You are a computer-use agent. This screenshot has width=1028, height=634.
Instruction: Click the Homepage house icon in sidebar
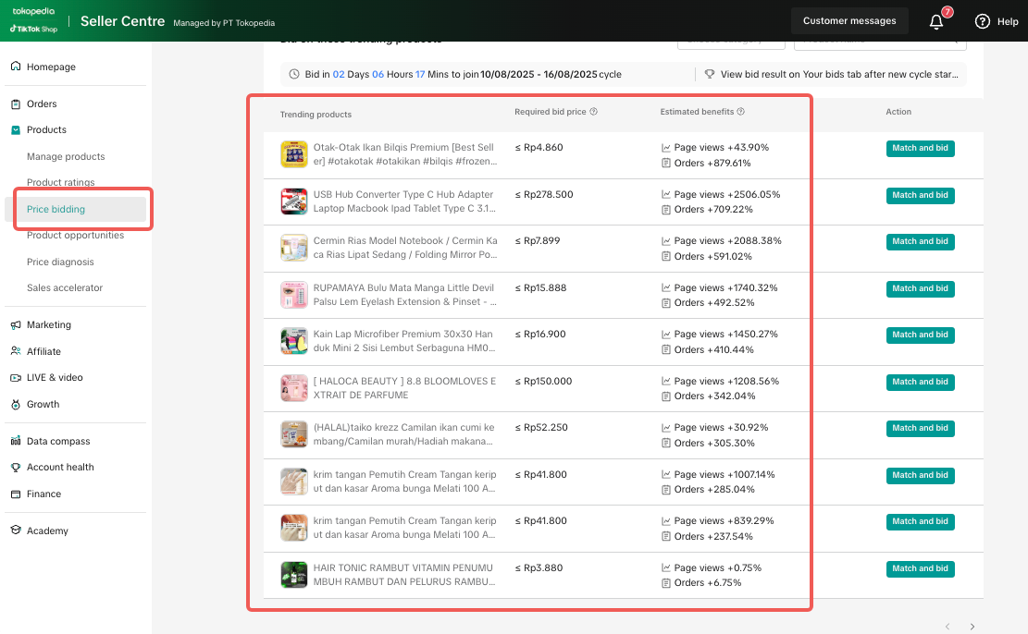(16, 67)
